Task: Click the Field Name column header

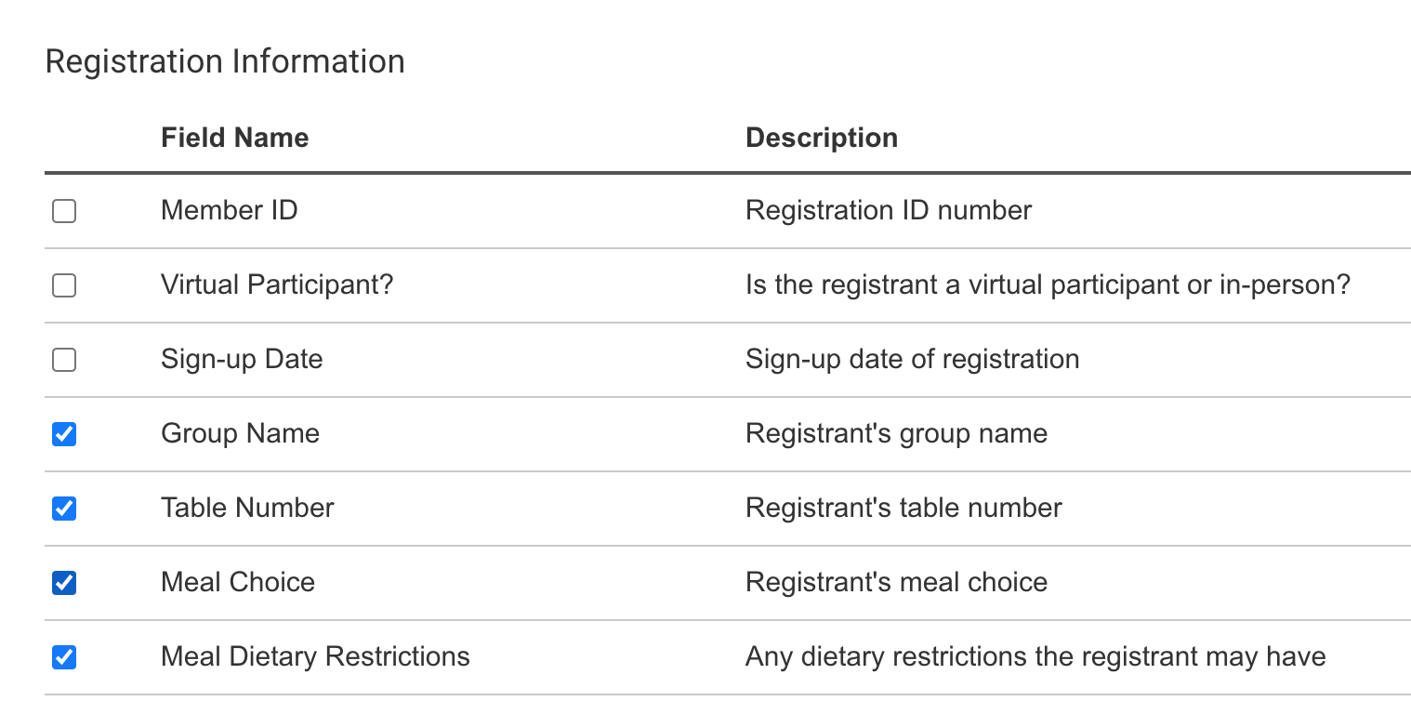Action: (x=234, y=138)
